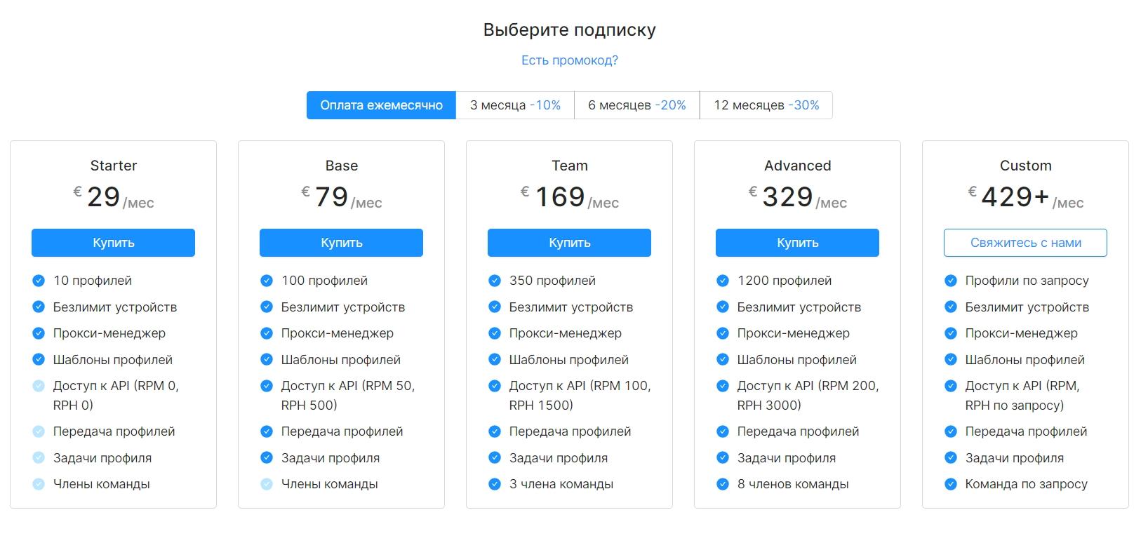Click the checkmark beside Team's Доступ к API
The width and height of the screenshot is (1148, 536).
click(x=495, y=386)
